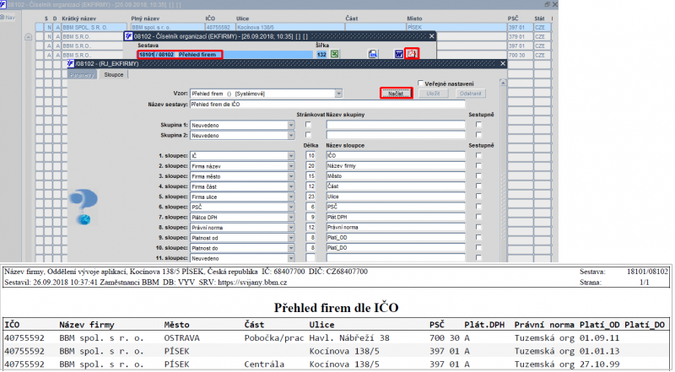The width and height of the screenshot is (675, 372).
Task: Export the report as XML
Action: pos(373,54)
